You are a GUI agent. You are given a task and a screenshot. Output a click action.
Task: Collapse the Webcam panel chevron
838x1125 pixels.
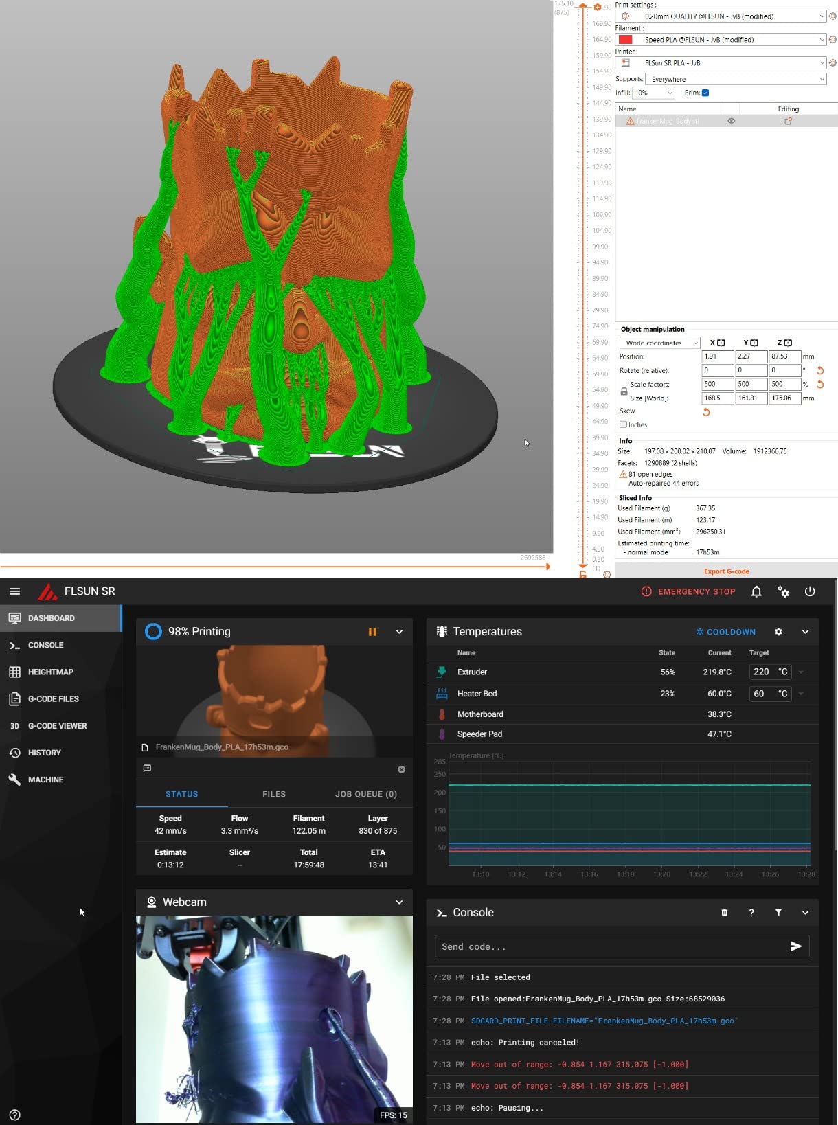(x=399, y=902)
